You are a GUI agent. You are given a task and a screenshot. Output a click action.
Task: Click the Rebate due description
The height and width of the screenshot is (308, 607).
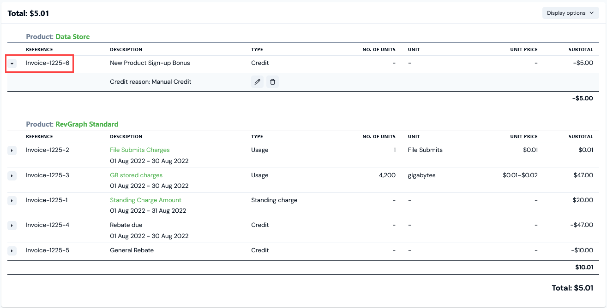point(126,225)
